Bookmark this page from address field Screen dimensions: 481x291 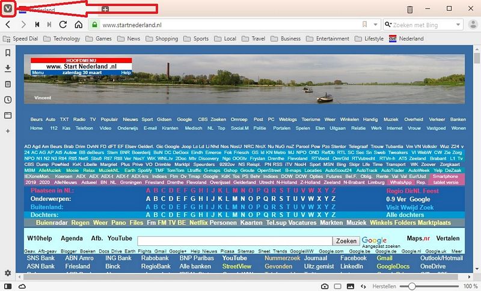point(365,25)
